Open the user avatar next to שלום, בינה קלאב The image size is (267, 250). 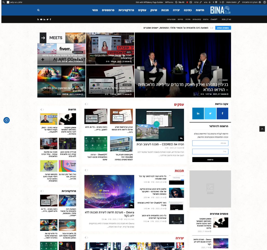tap(8, 2)
